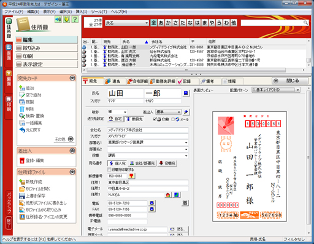Image resolution: width=314 pixels, height=244 pixels.
Task: Click 空で追加 in 宛先カード panel
Action: [x=30, y=95]
